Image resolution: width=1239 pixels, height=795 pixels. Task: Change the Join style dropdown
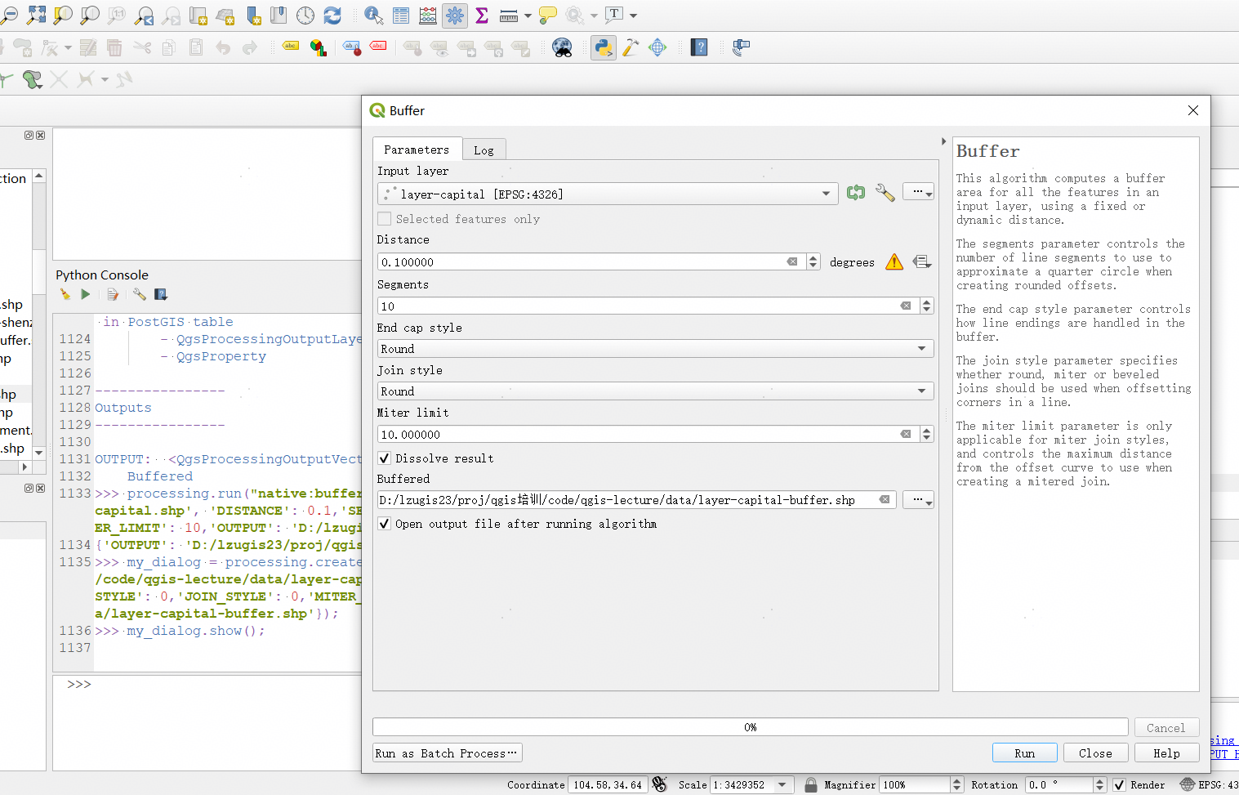921,391
